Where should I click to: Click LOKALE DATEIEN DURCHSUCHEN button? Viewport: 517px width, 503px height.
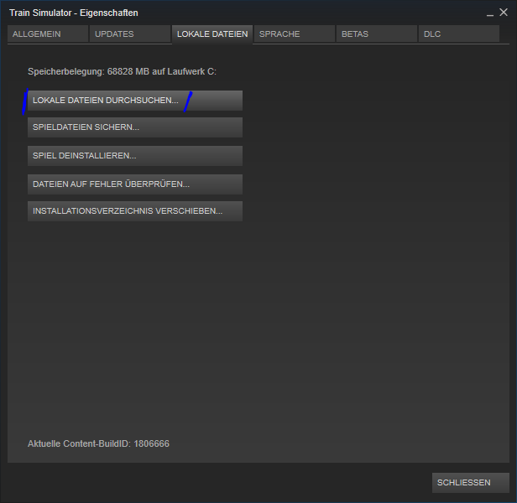135,101
